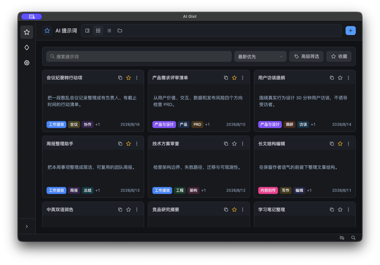Screen dimensions: 380x265
Task: Click the +1 tags on 长文结构编辑
Action: (x=309, y=190)
